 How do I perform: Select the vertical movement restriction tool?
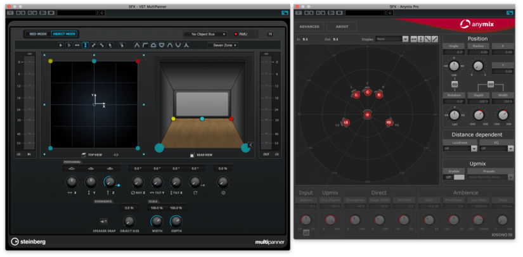(x=85, y=46)
